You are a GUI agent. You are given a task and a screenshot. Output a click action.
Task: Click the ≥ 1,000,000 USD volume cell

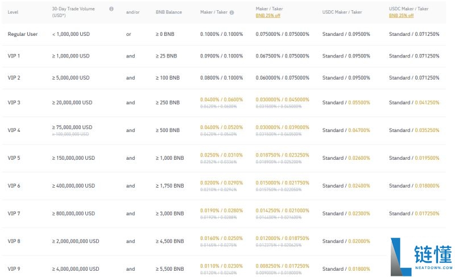pos(71,56)
